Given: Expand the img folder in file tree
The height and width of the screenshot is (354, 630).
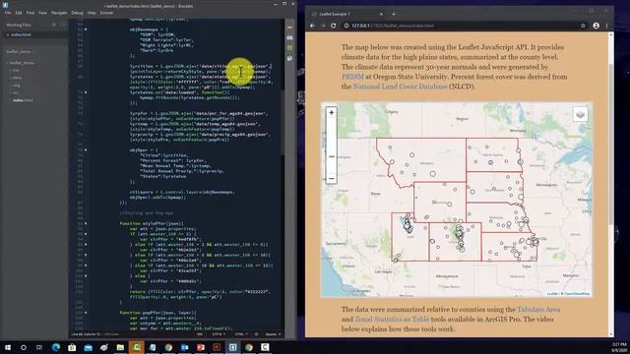Looking at the screenshot, I should coord(16,86).
